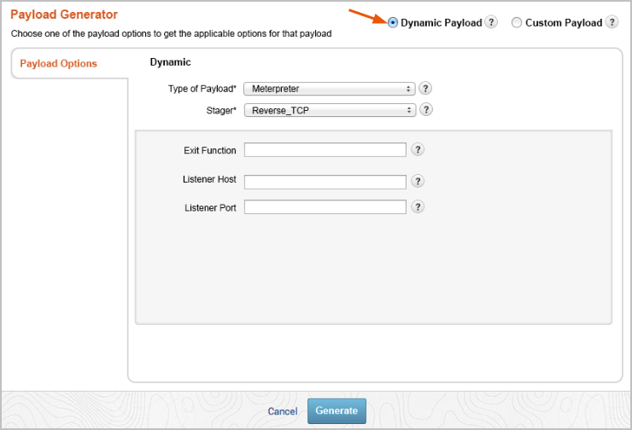
Task: Click the Dynamic section heading
Action: [171, 62]
